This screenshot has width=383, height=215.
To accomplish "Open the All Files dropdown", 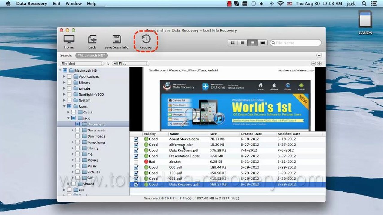I will point(130,64).
